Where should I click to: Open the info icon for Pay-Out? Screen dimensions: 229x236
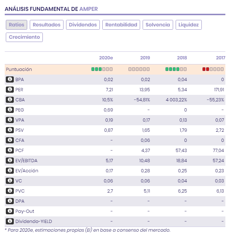point(10,211)
